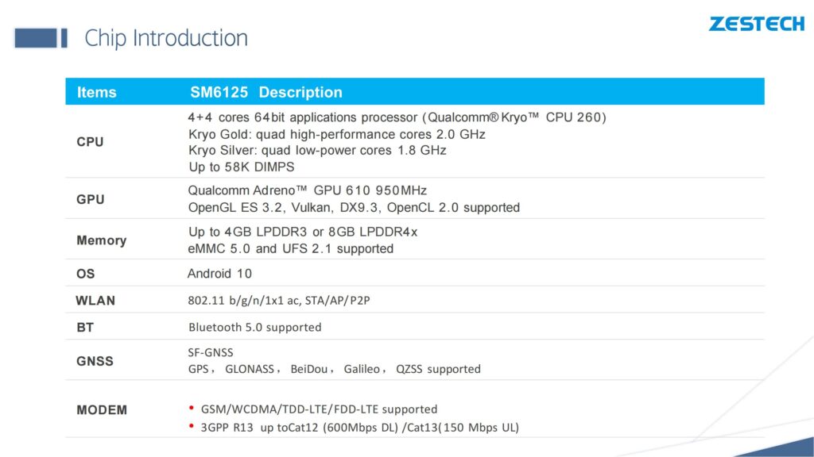814x457 pixels.
Task: Select the GNSS row label
Action: tap(95, 361)
